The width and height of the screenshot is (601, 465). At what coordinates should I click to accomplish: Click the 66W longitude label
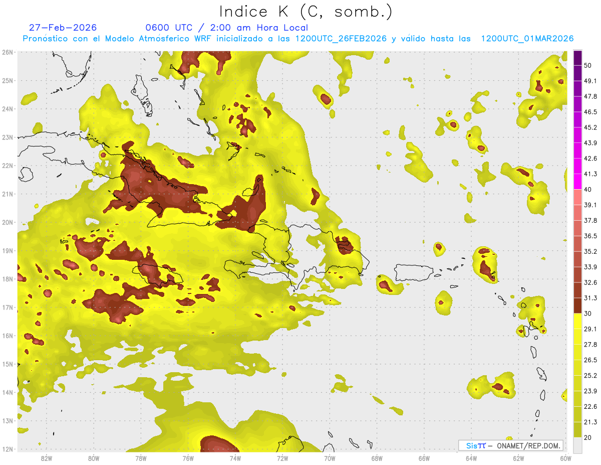point(424,458)
